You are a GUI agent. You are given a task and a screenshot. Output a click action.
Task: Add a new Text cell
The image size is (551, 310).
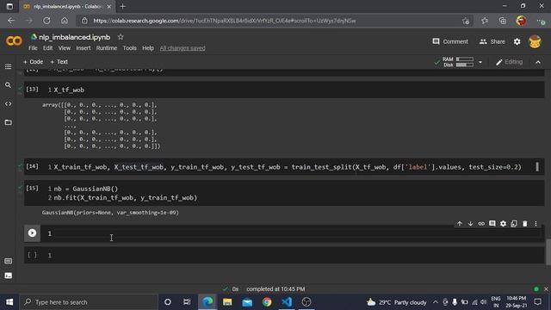[59, 62]
